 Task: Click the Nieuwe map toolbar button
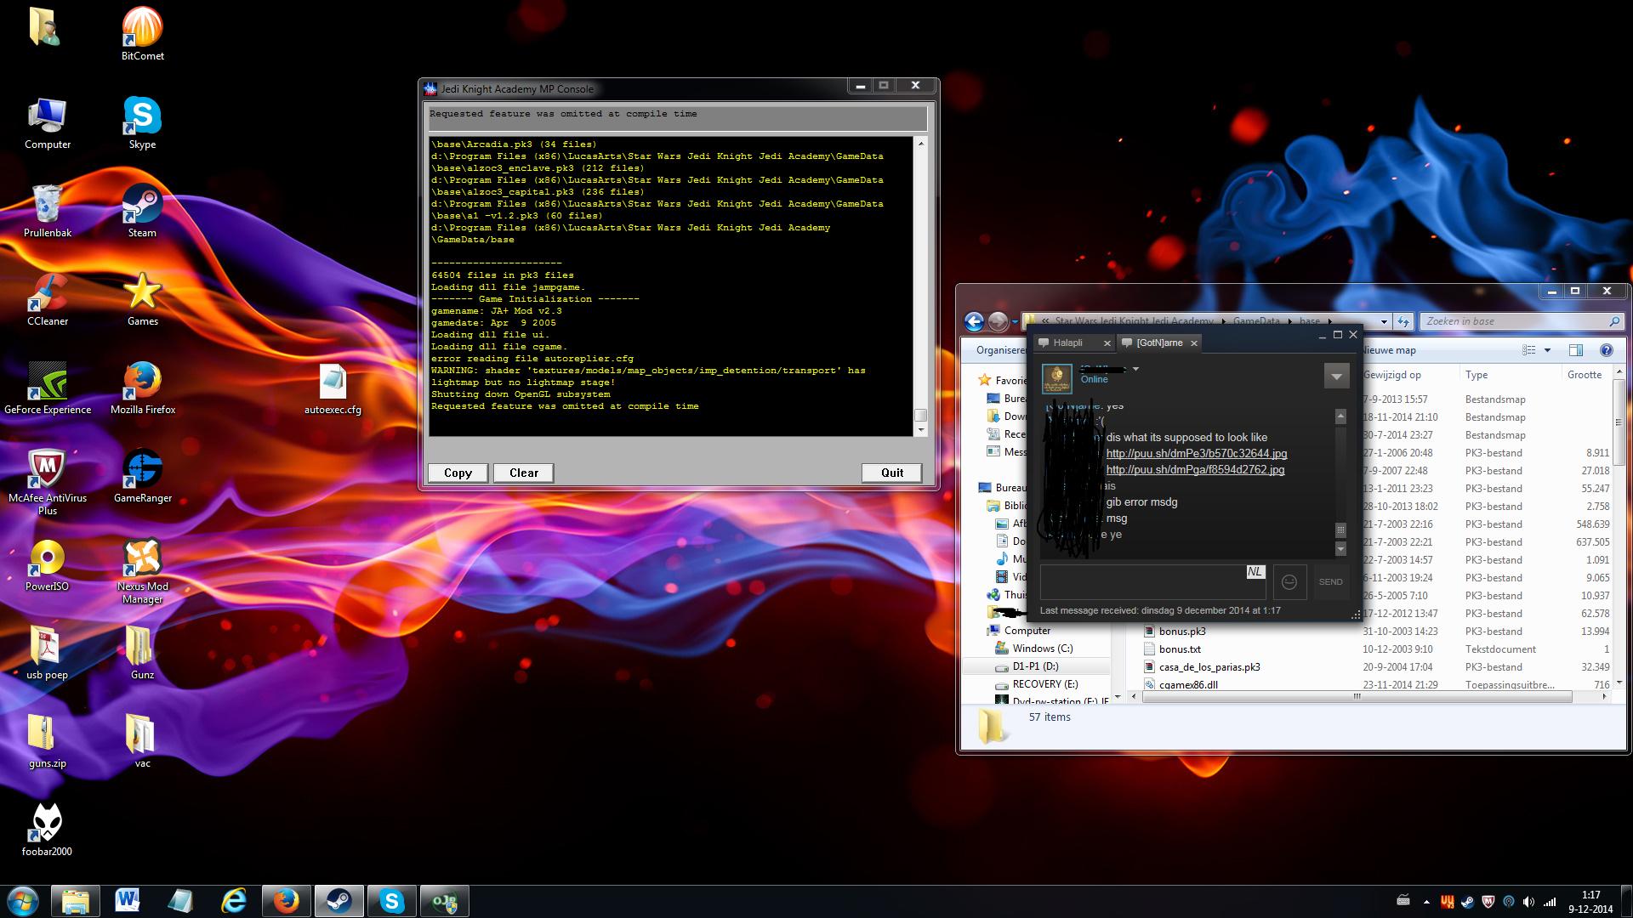point(1390,350)
